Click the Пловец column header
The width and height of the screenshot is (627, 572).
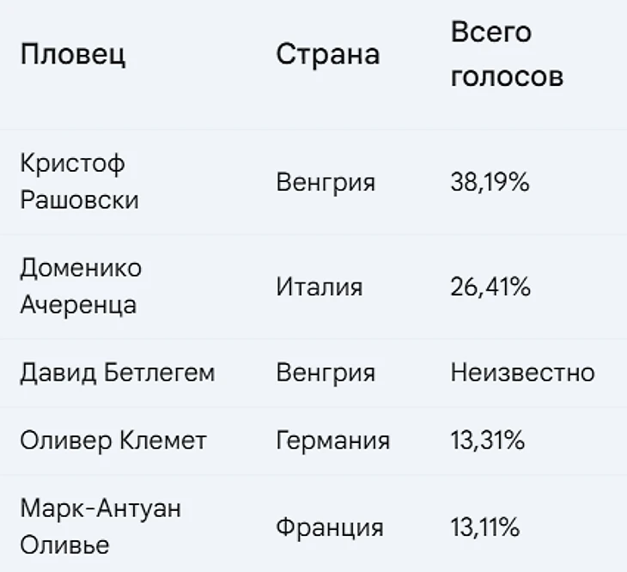tap(73, 55)
